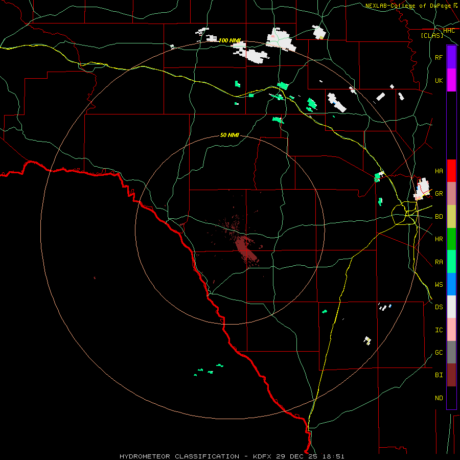This screenshot has width=460, height=460.
Task: Click the WS legend label
Action: tap(439, 285)
